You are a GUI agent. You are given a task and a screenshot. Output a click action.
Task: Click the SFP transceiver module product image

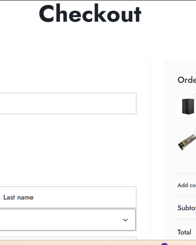[187, 142]
